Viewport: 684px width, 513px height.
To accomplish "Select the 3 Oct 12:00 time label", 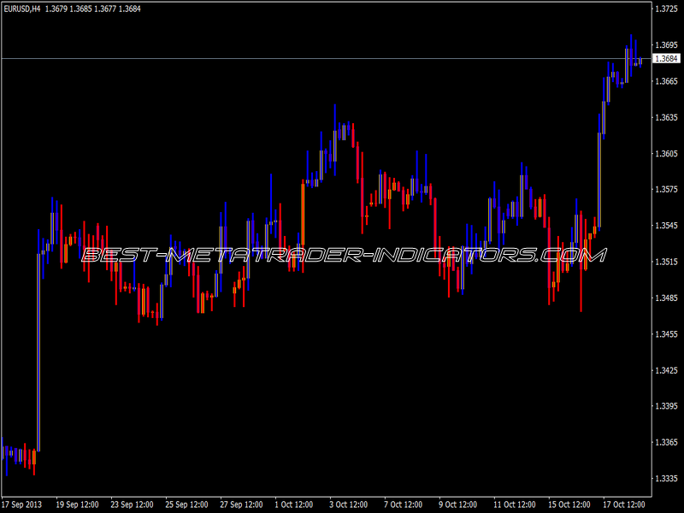I will 349,504.
